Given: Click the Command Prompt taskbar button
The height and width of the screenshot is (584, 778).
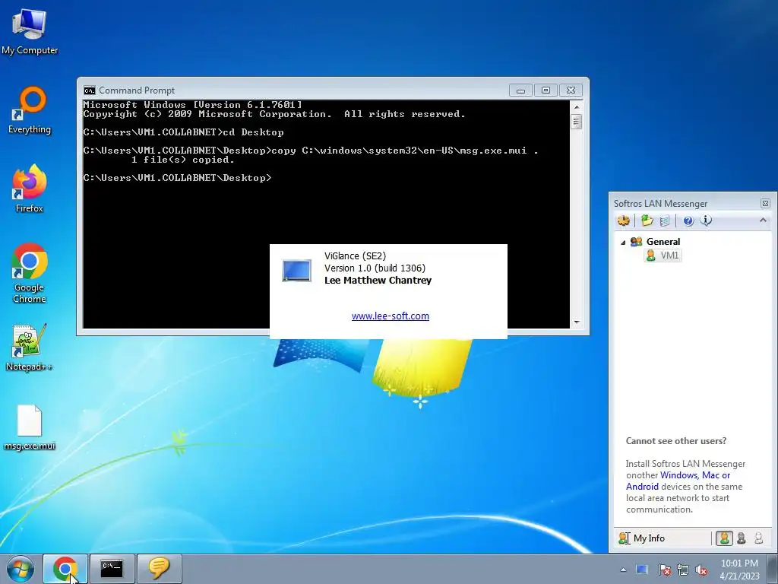Looking at the screenshot, I should 112,569.
